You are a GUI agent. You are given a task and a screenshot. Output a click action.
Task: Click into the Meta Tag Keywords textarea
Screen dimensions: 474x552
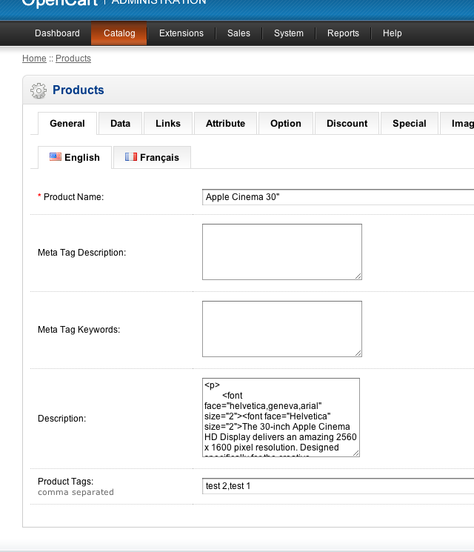282,329
